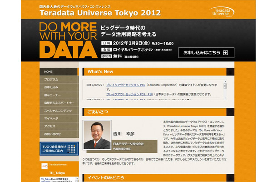
Task: Click the TU_Tokyo Twitter avatar icon
Action: [x=45, y=166]
